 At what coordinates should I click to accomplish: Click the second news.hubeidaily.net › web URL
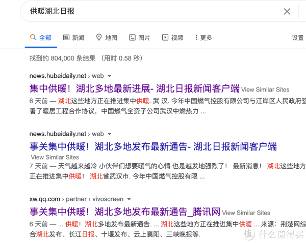(66, 134)
